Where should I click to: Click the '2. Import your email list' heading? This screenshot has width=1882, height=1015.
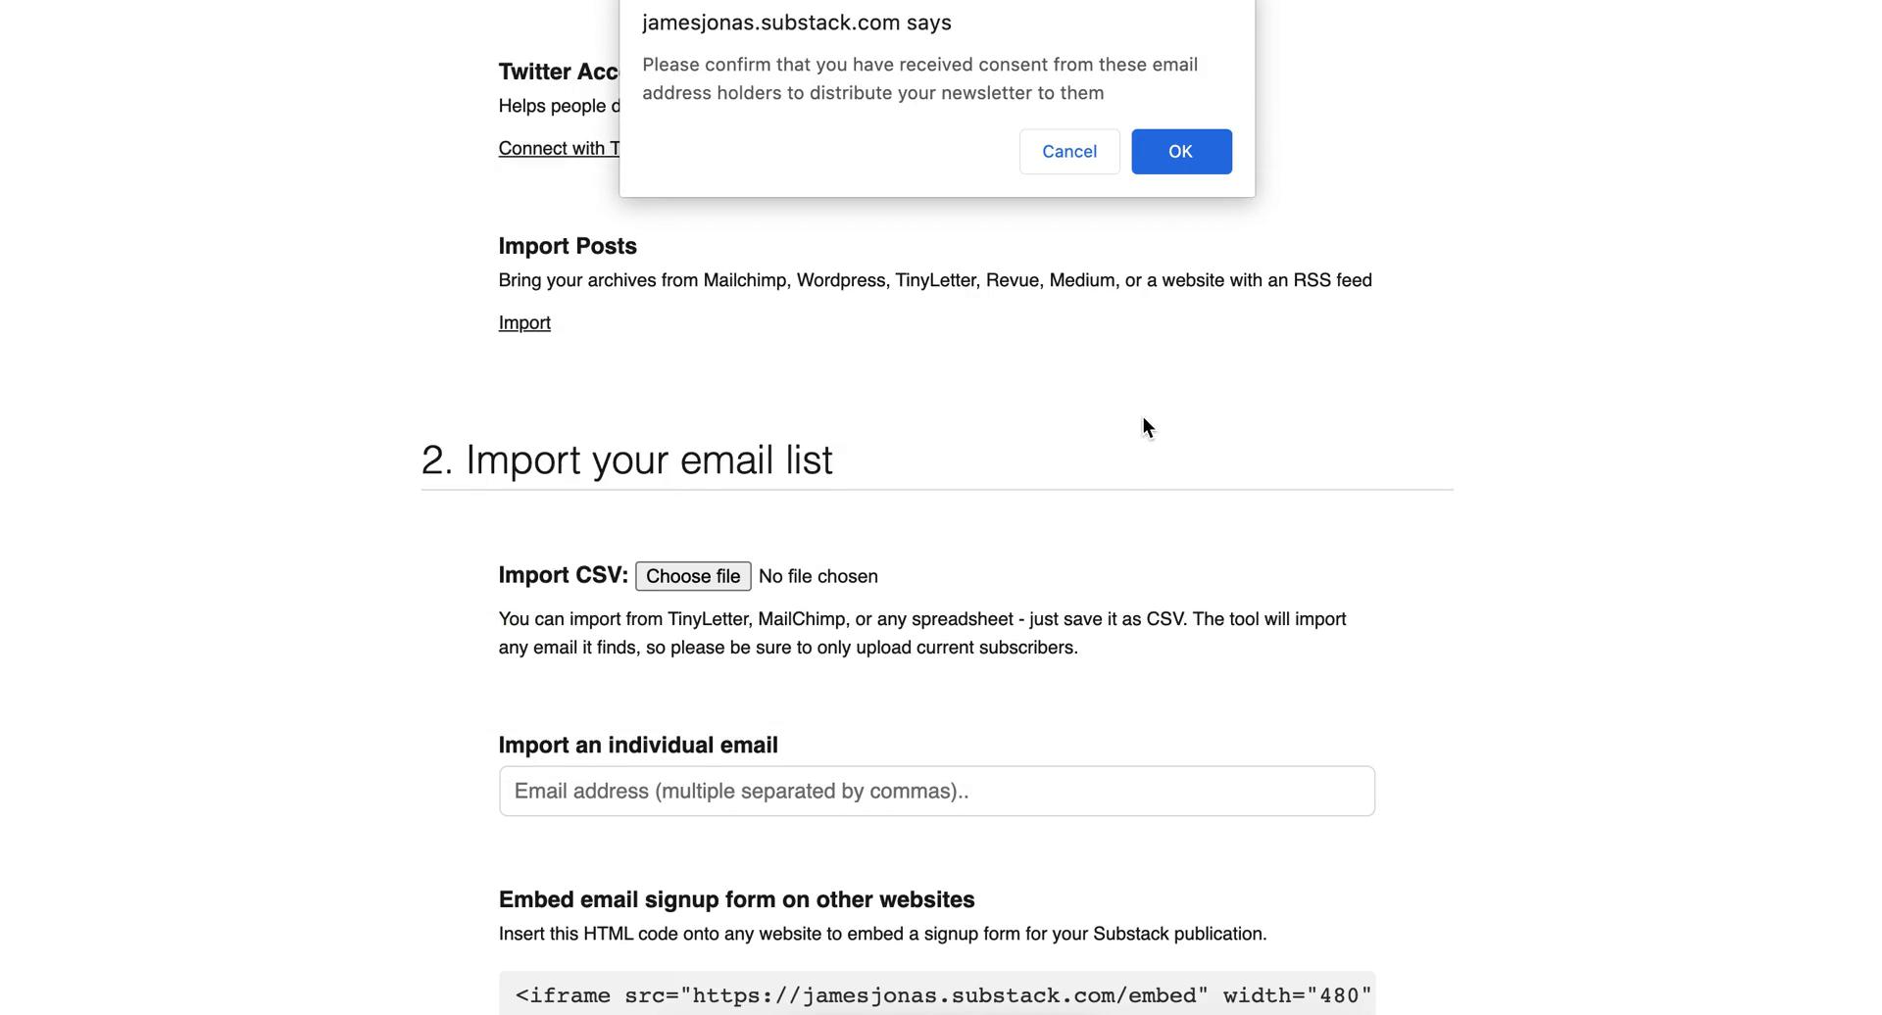[627, 459]
